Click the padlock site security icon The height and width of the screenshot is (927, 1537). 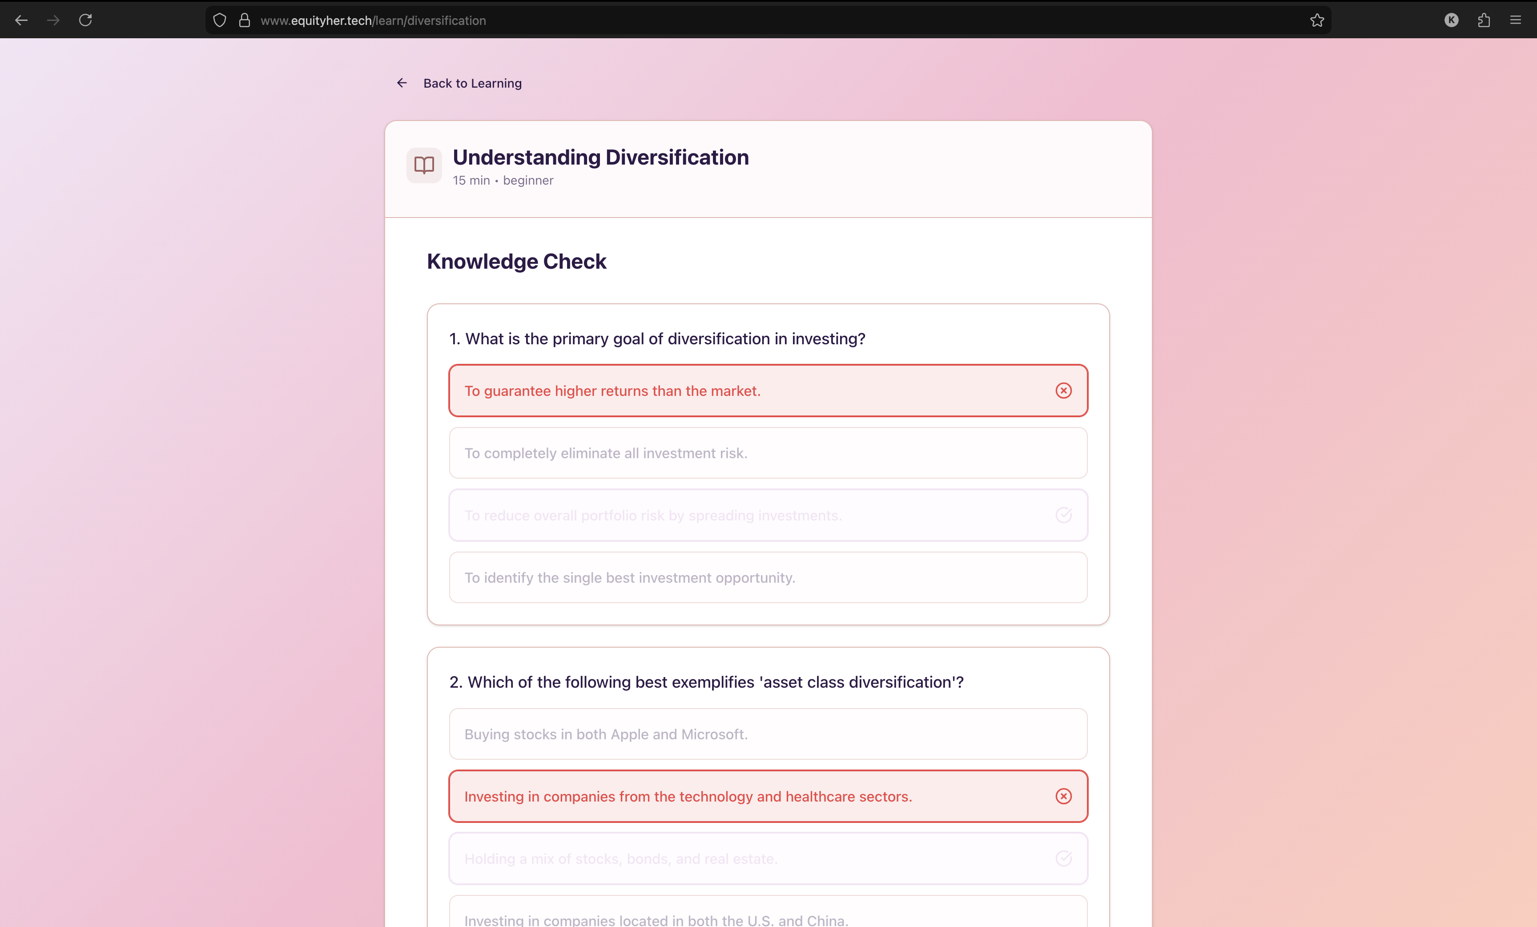(x=245, y=20)
